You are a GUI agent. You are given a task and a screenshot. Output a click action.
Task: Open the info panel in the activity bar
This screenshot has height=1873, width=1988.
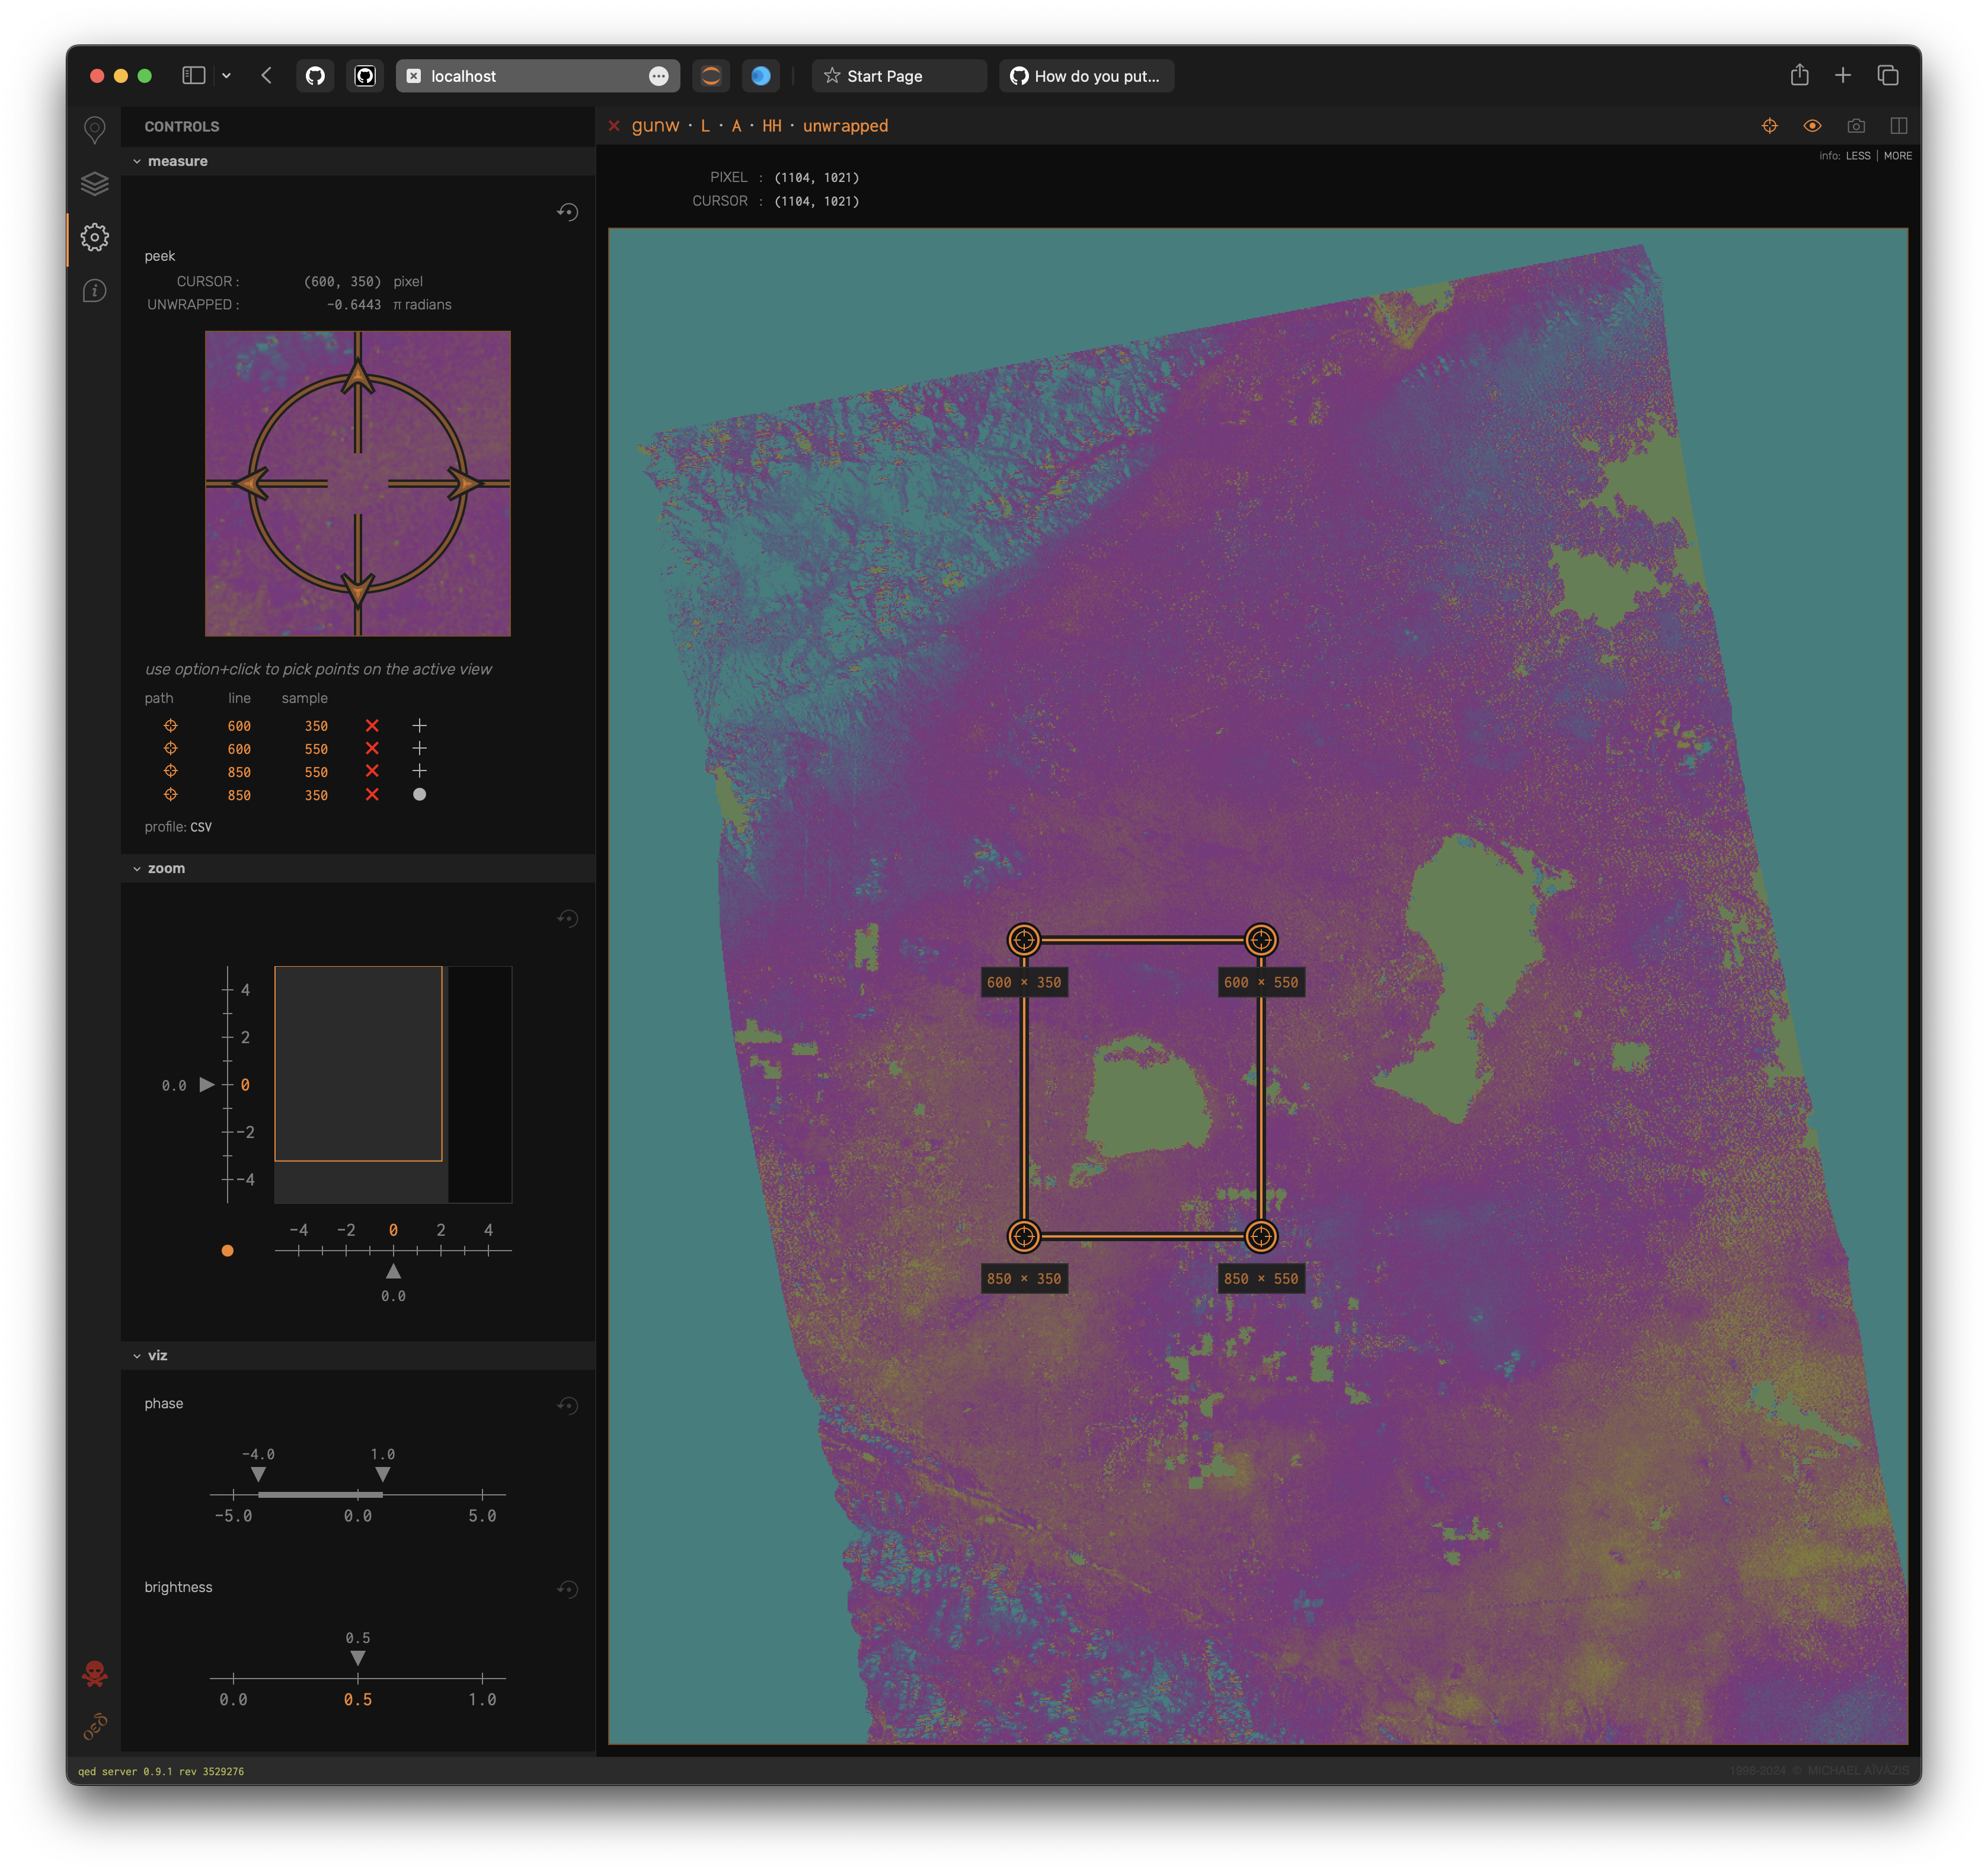[94, 291]
